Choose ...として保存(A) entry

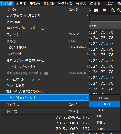click(45, 47)
